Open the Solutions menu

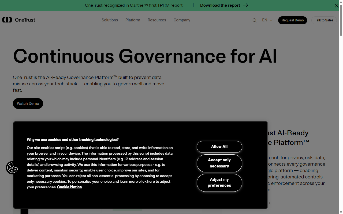point(110,20)
